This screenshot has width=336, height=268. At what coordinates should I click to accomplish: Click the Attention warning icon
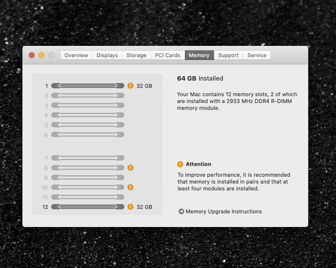tap(180, 164)
